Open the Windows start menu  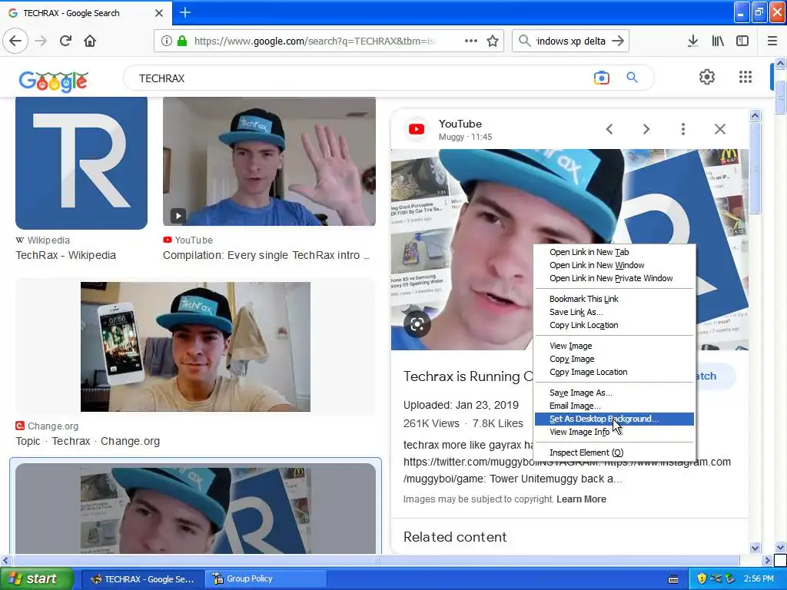click(37, 578)
